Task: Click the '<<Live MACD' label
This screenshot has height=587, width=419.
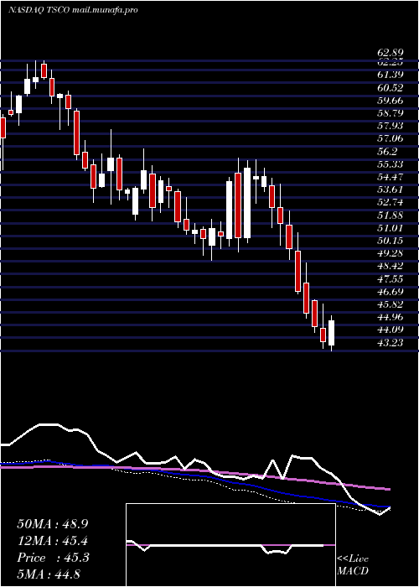Action: tap(353, 564)
